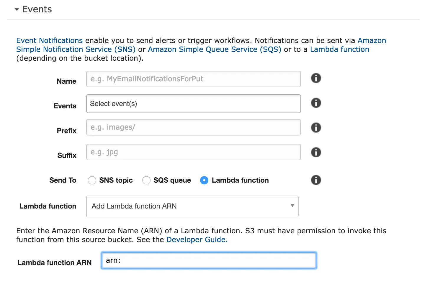Focus the Lambda function ARN text box
422x281 pixels.
point(209,260)
